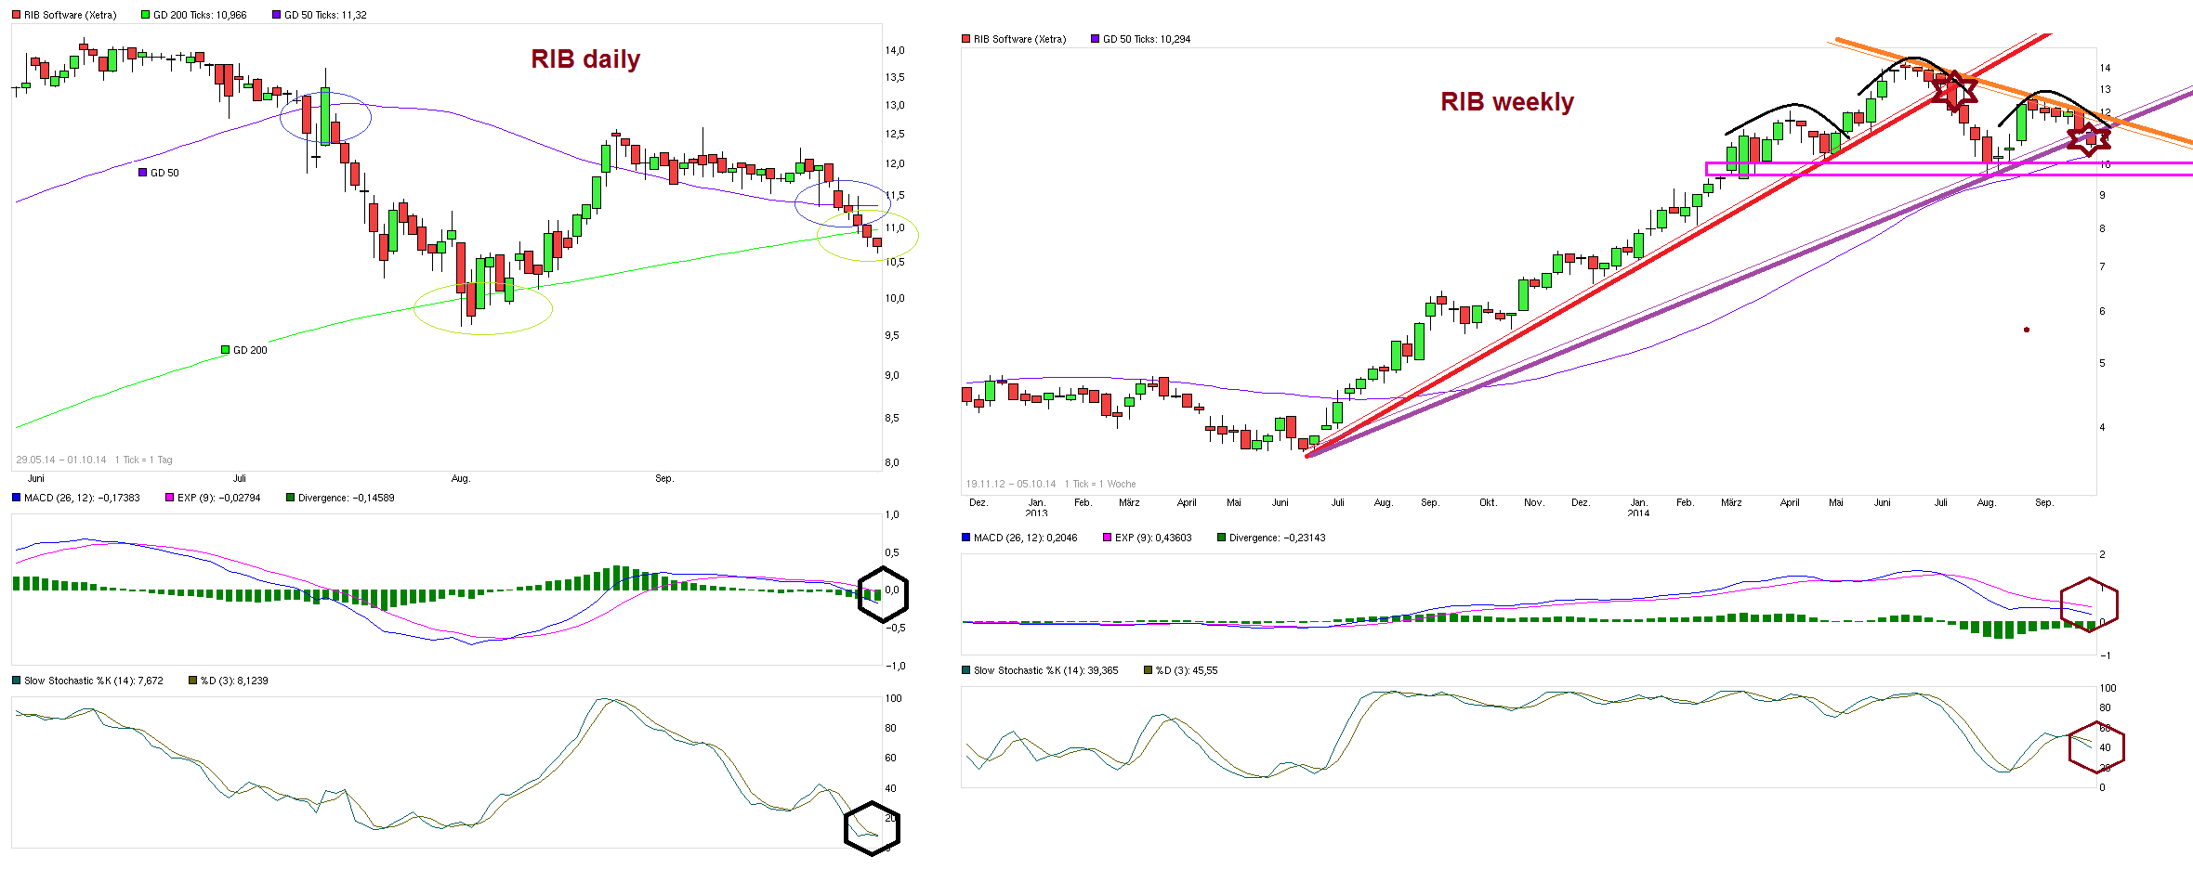
Task: Click the red RIB Software swatch in weekly chart legend
Action: (x=965, y=39)
